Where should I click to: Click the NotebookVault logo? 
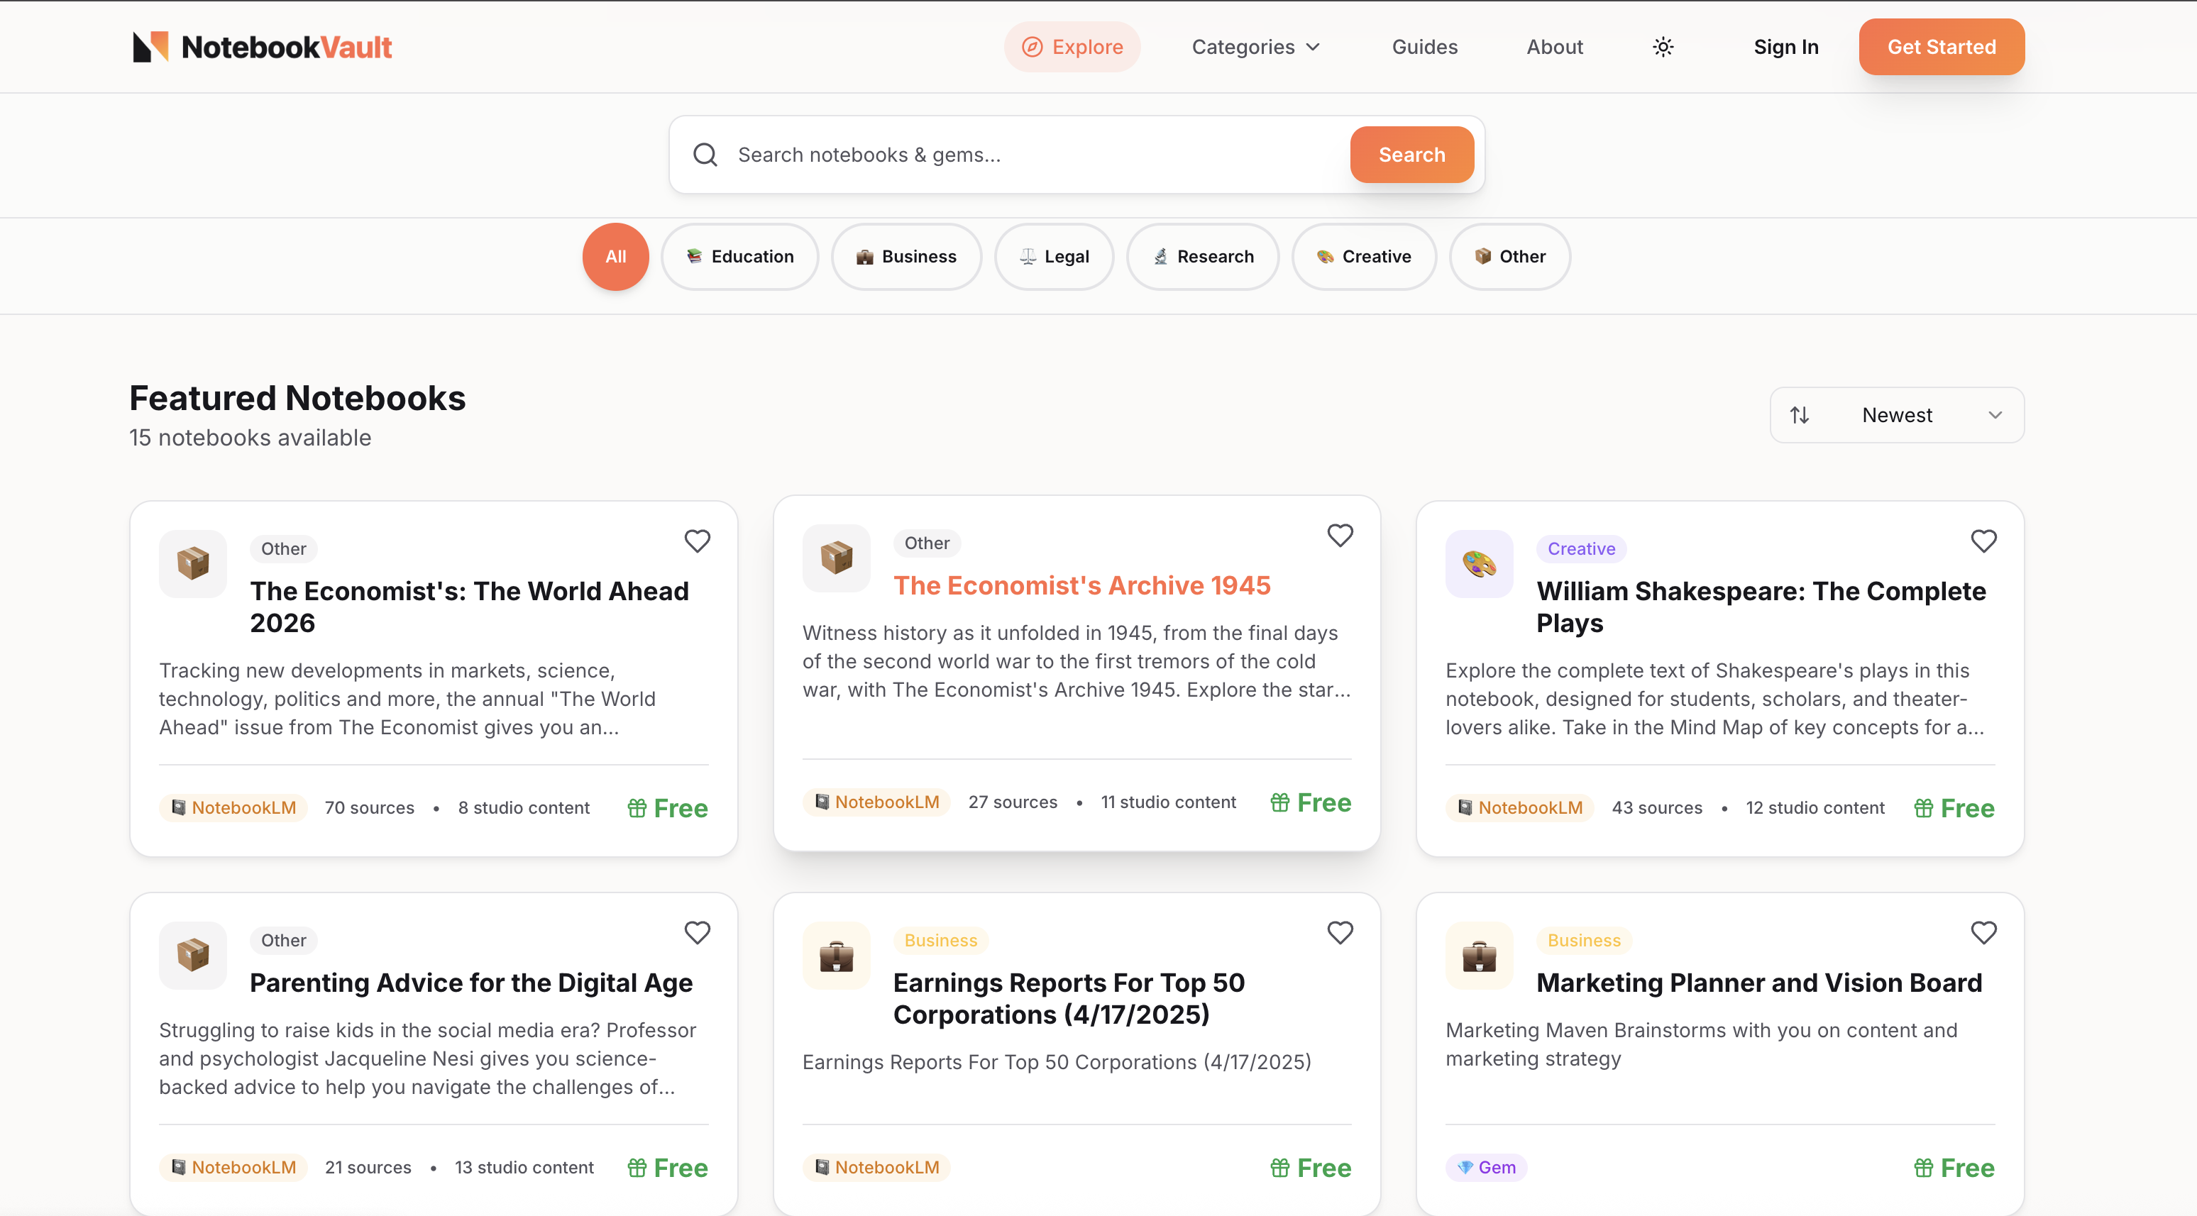pyautogui.click(x=262, y=47)
